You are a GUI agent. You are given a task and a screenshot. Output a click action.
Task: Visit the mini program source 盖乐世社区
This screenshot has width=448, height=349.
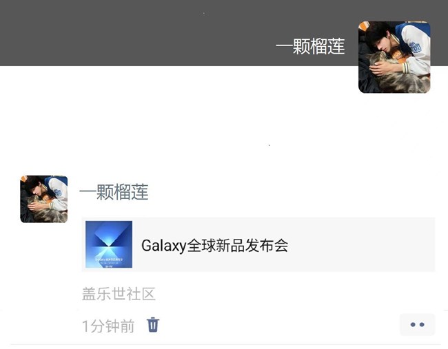click(119, 294)
